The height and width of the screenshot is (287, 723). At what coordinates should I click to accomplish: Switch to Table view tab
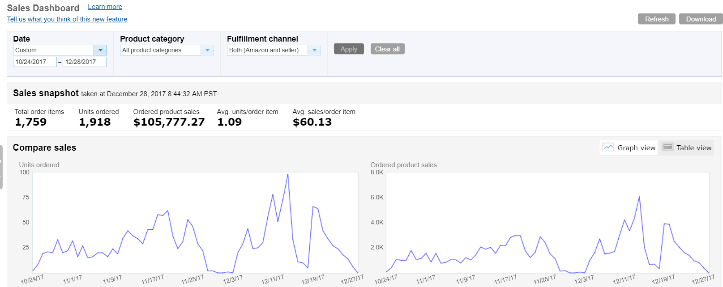[x=686, y=148]
